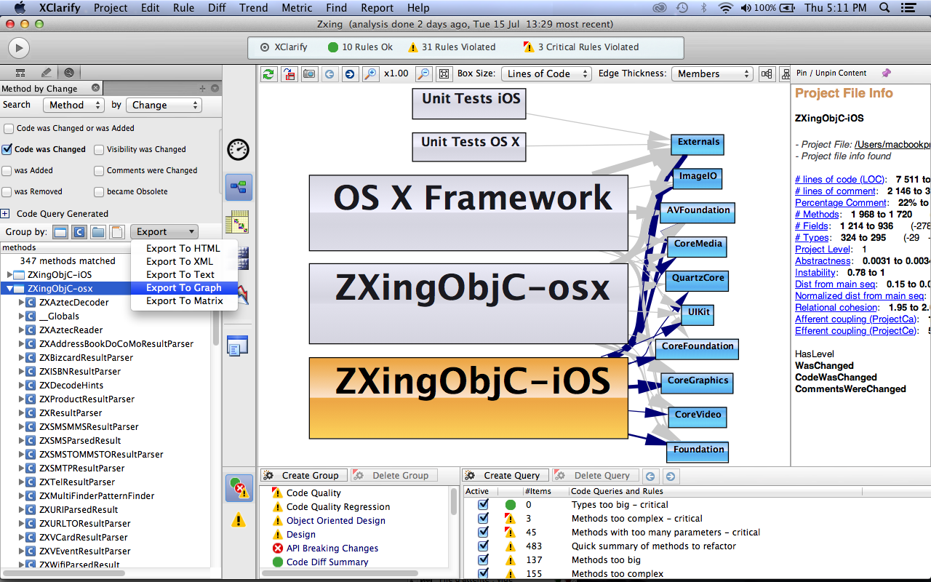Open the Box Size Lines of Code dropdown
Viewport: 931px width, 582px height.
click(546, 73)
